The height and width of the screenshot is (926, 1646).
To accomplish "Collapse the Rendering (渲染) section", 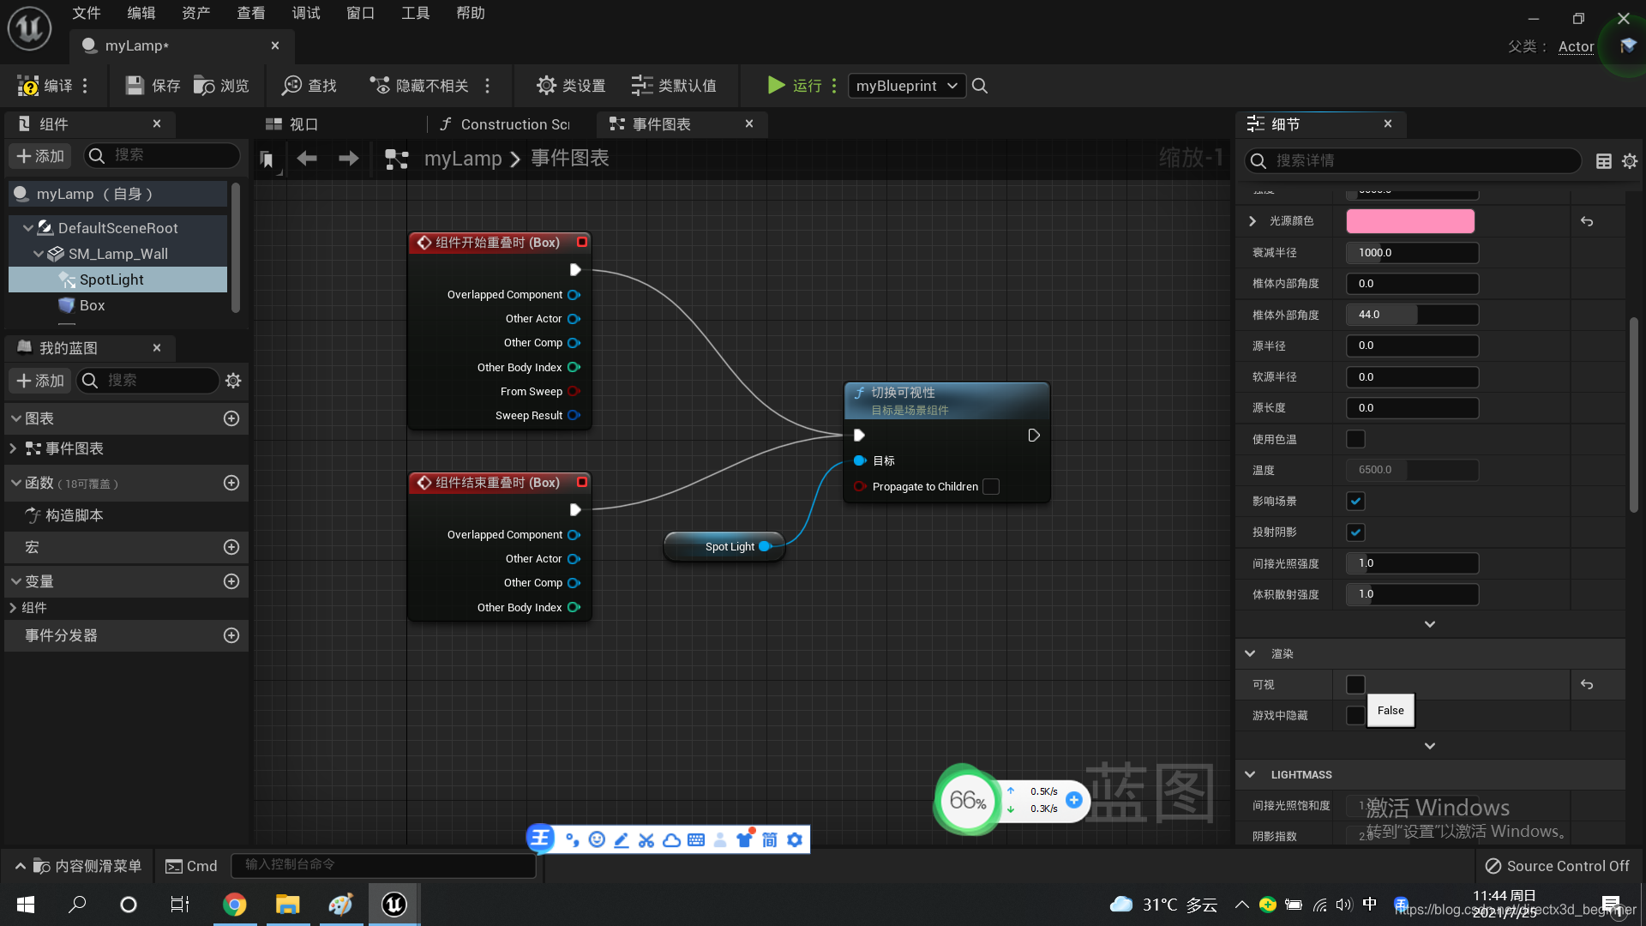I will [1250, 653].
